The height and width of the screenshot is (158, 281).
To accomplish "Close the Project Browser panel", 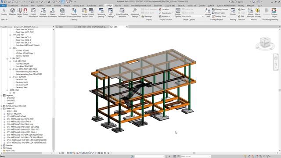I will coord(53,27).
